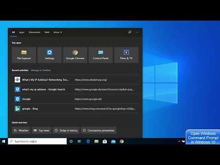Image resolution: width=220 pixels, height=165 pixels.
Task: Click the Windows Start button
Action: click(4, 141)
